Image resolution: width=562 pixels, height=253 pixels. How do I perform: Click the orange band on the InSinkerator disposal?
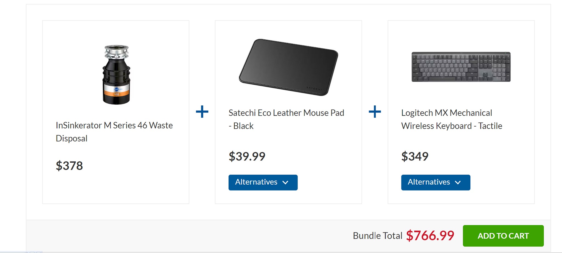click(116, 94)
